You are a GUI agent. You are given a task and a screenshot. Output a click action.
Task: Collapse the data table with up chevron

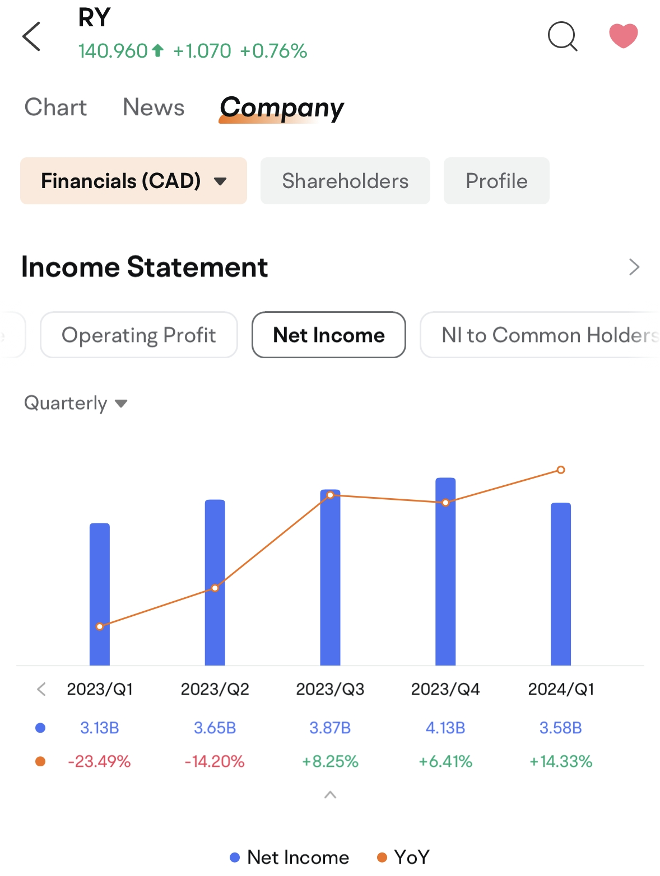pos(330,795)
